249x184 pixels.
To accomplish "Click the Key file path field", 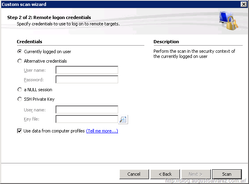I will (87, 119).
